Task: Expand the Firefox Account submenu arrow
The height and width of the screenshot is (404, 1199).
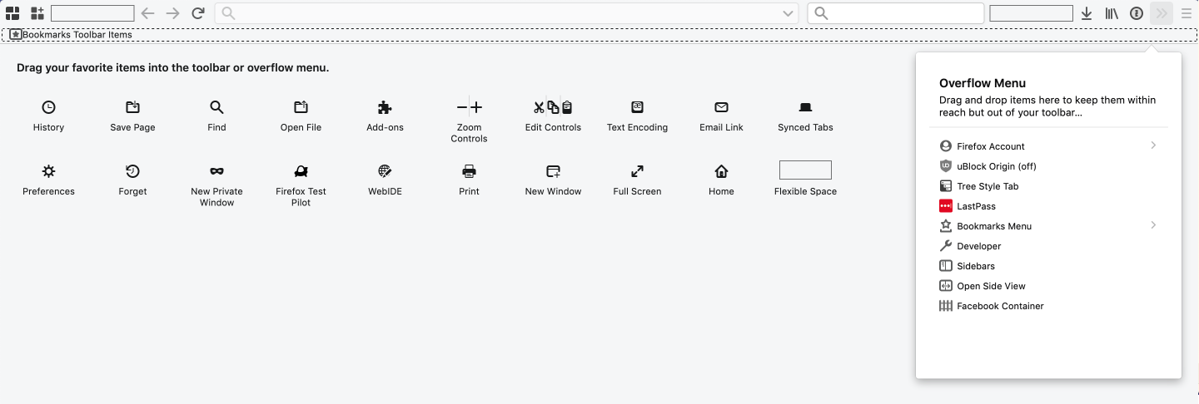Action: point(1153,145)
